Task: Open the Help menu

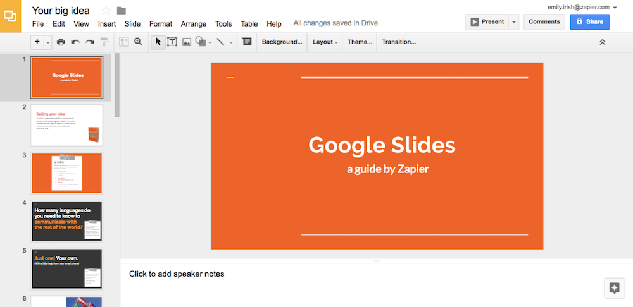Action: coord(274,24)
